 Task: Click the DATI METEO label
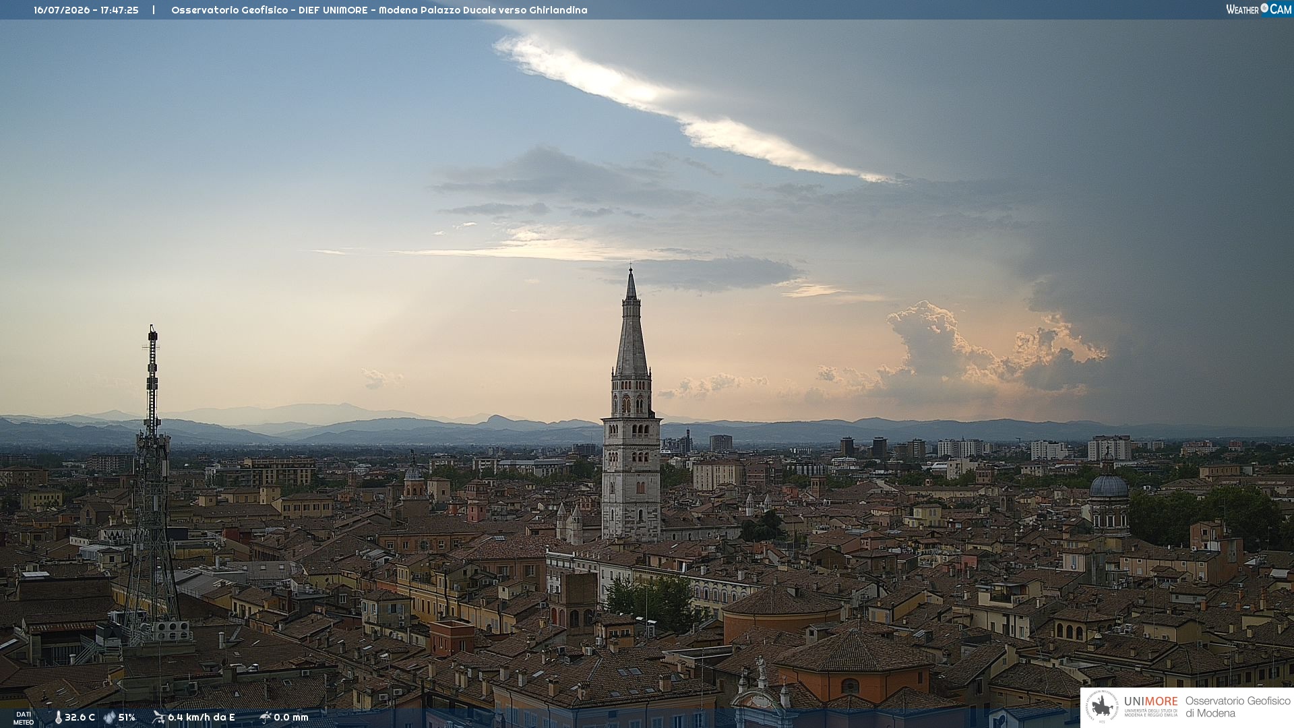[x=24, y=718]
